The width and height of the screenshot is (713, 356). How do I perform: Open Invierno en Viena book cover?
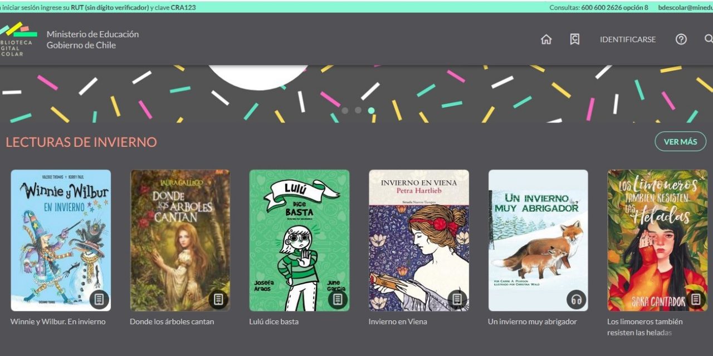tap(419, 240)
